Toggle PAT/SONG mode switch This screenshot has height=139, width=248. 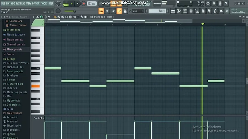(66, 4)
